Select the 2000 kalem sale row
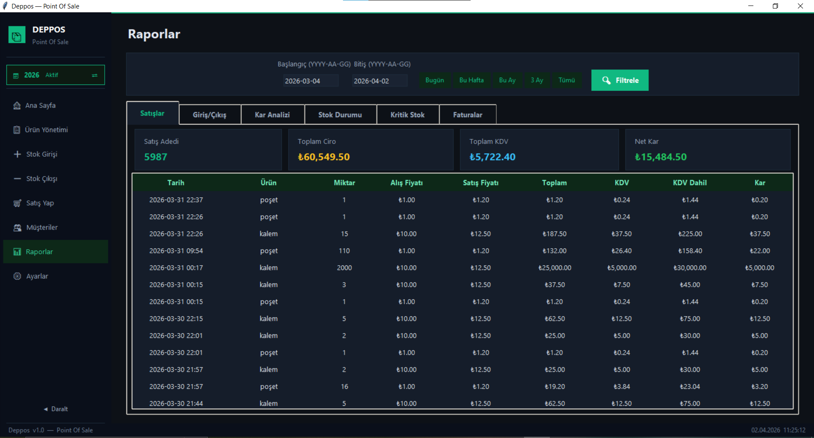Screen dimensions: 814x438 click(x=462, y=268)
